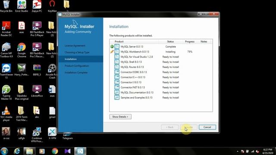This screenshot has height=155, width=276.
Task: Click the Connector/J 8.0.13 product icon
Action: [117, 82]
